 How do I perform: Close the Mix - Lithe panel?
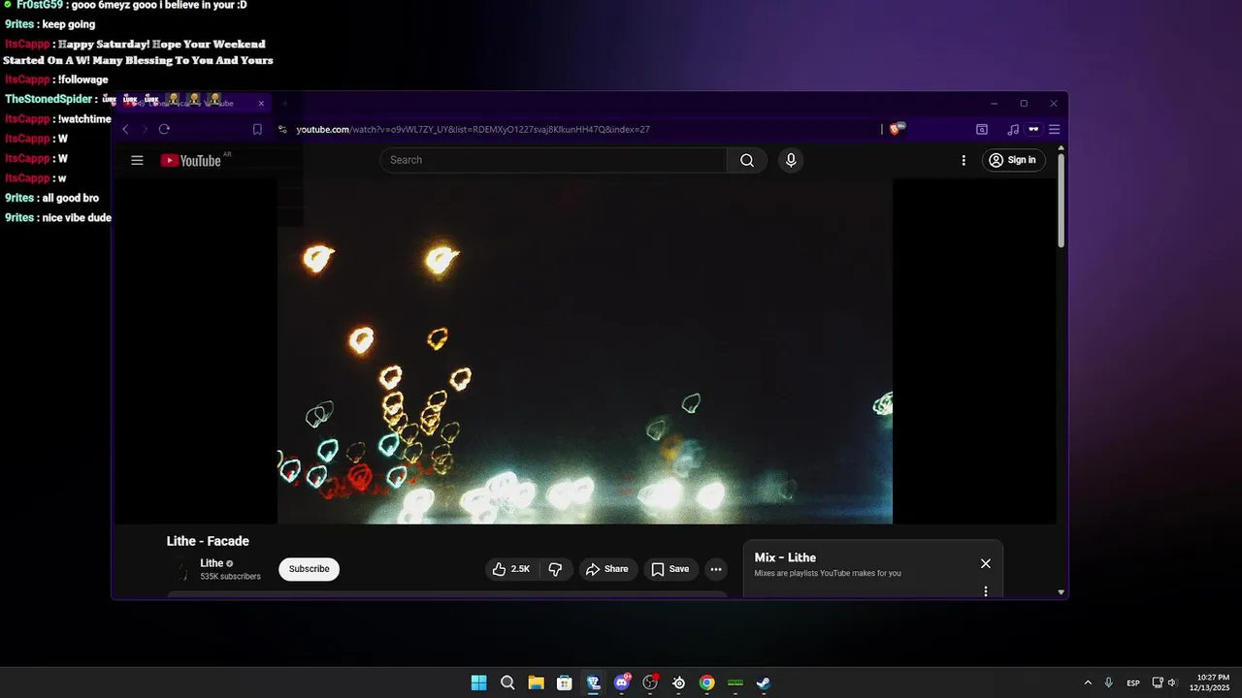point(985,564)
